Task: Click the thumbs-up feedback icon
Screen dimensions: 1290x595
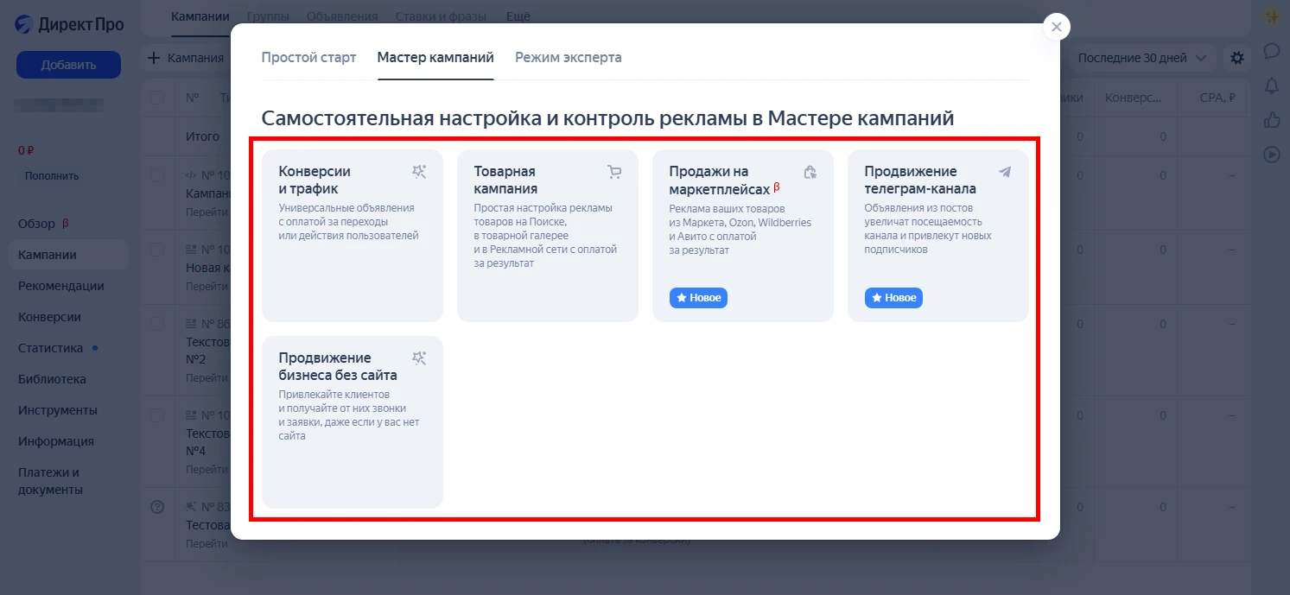Action: 1272,120
